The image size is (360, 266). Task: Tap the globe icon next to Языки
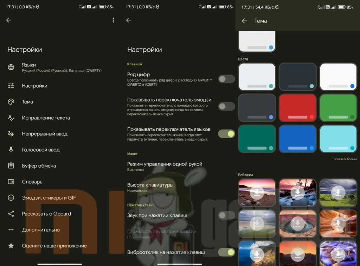pyautogui.click(x=11, y=67)
